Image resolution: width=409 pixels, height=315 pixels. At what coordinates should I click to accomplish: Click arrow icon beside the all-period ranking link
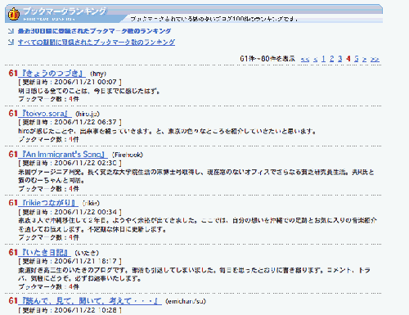11,43
